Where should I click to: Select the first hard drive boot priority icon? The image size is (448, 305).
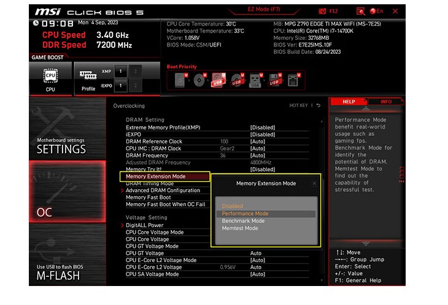coord(181,80)
